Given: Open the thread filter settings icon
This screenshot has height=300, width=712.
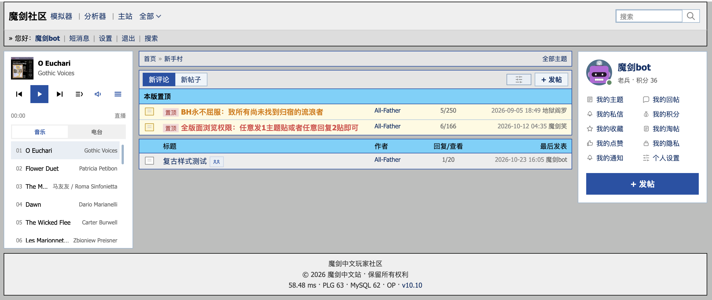Looking at the screenshot, I should [x=519, y=79].
